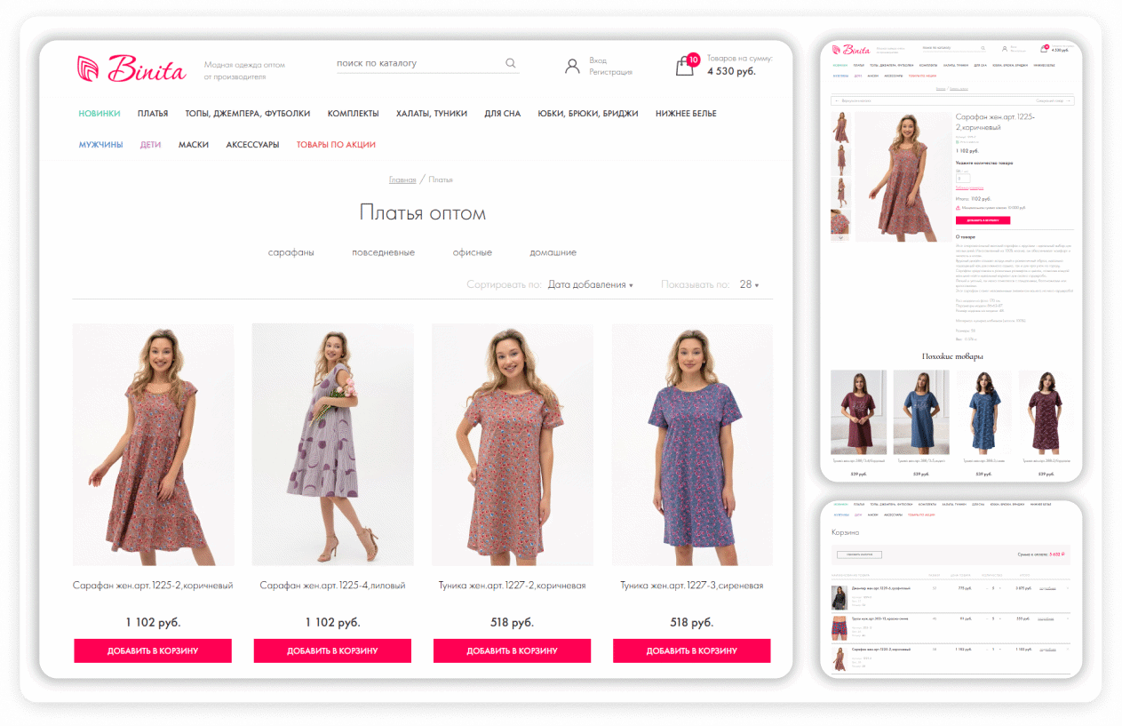Add Туника 1227-3 сиреневая to cart

tap(691, 650)
